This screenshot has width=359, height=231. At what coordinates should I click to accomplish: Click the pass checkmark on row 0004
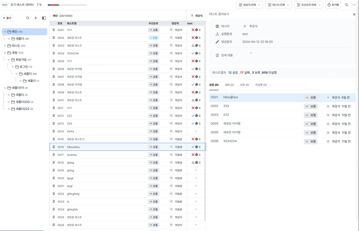pyautogui.click(x=193, y=53)
